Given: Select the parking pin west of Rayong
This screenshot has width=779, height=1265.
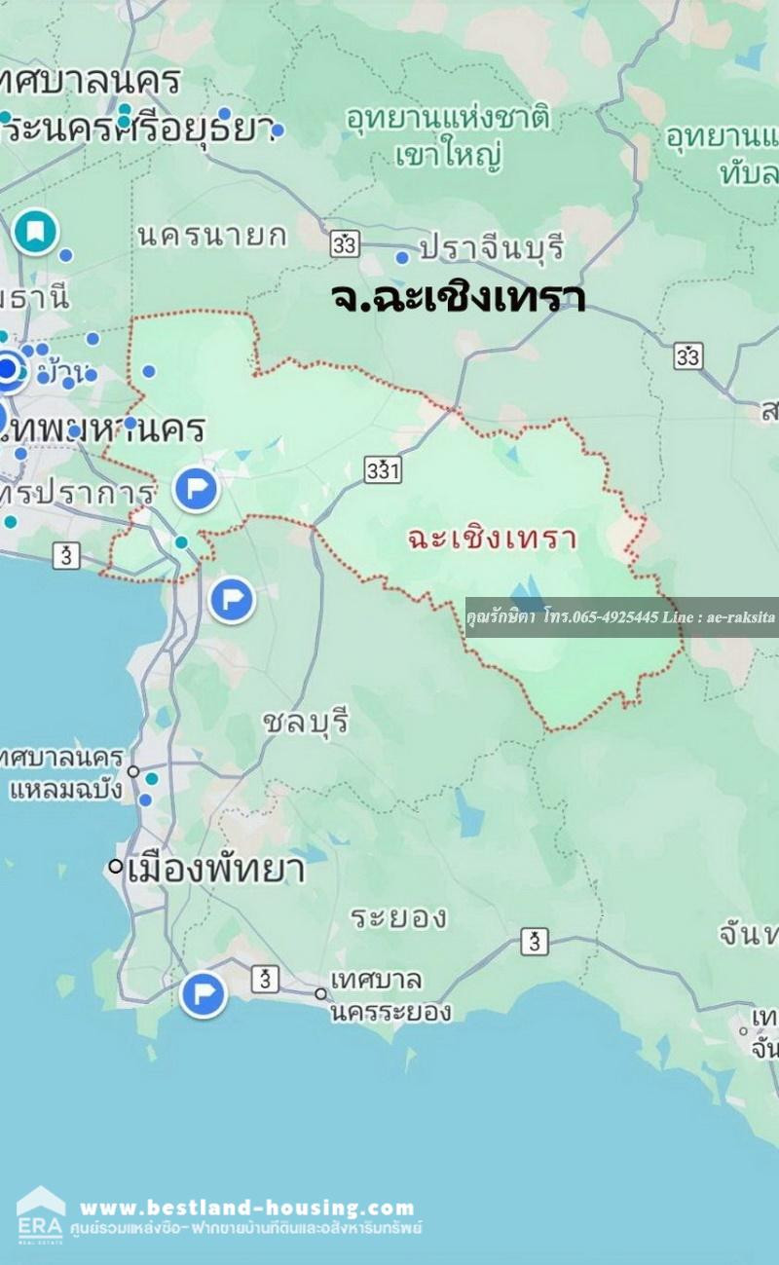Looking at the screenshot, I should point(204,994).
